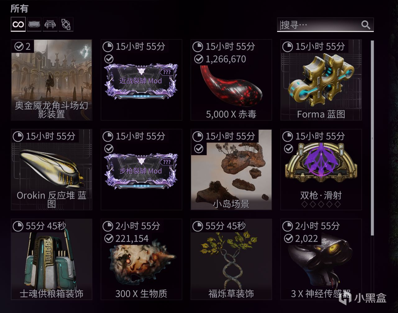This screenshot has width=398, height=313.
Task: Select the 300 X 生物质 item
Action: (x=141, y=259)
